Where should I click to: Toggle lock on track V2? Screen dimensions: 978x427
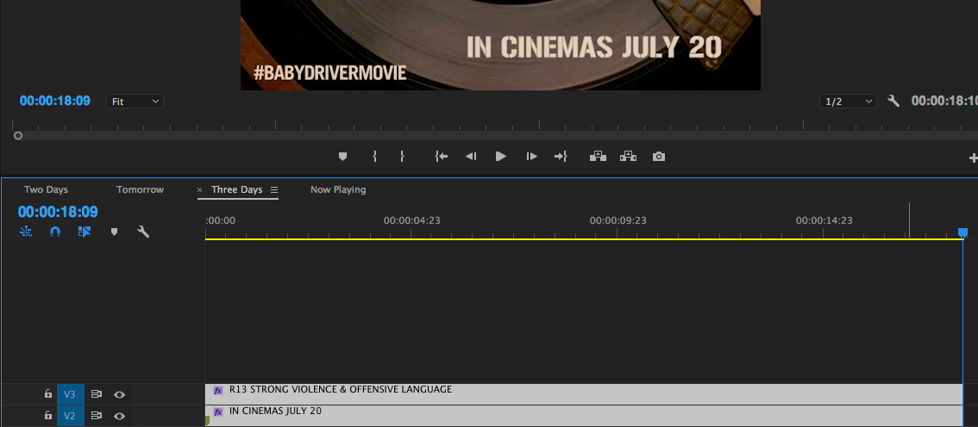pyautogui.click(x=48, y=416)
